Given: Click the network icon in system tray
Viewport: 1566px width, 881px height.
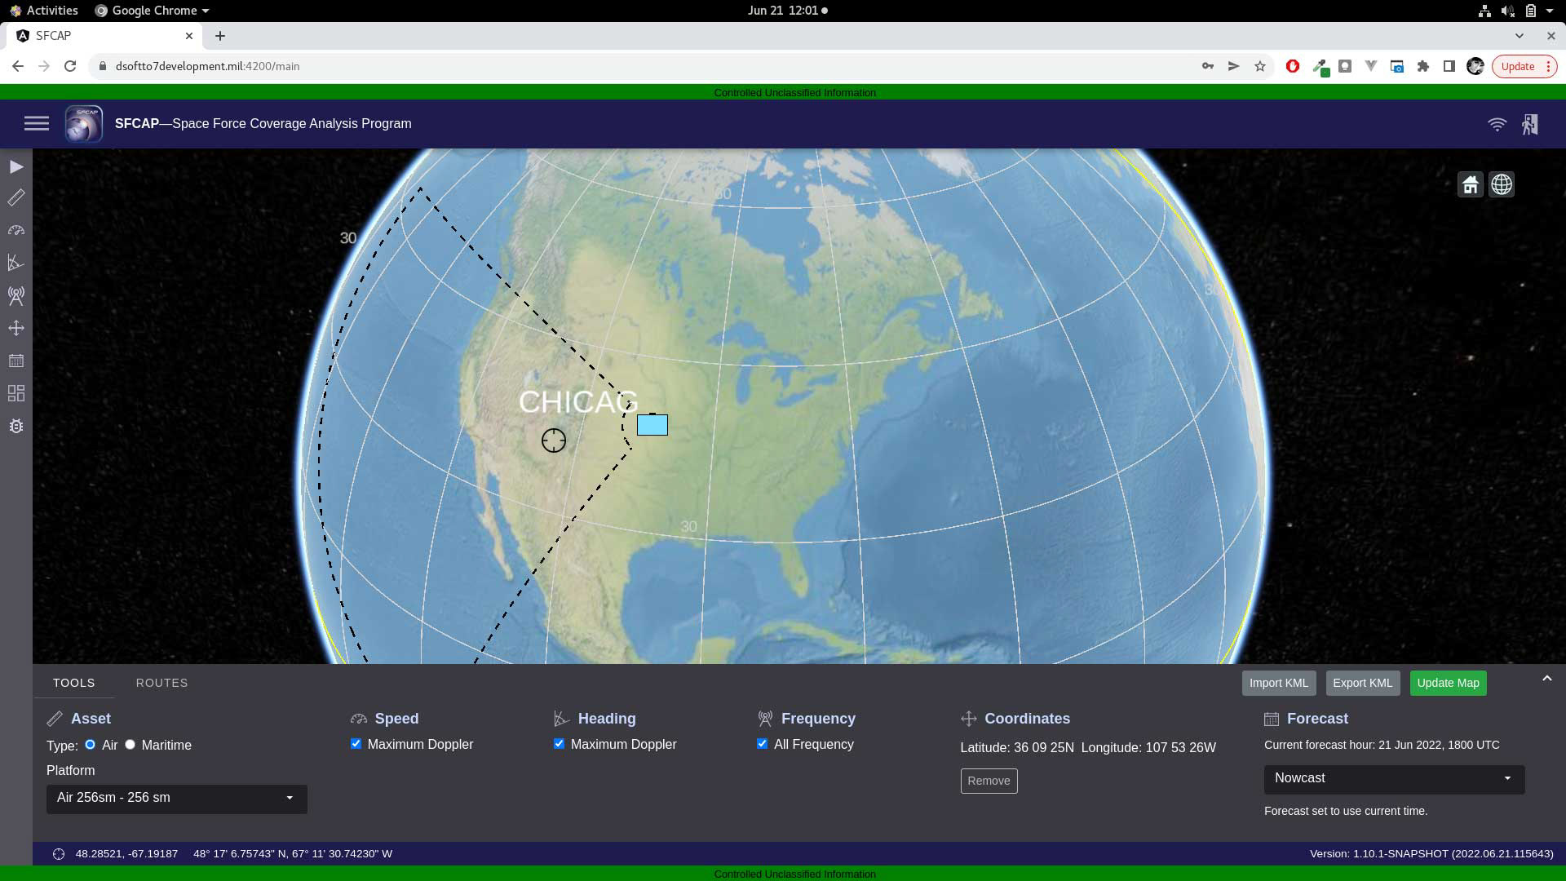Looking at the screenshot, I should pos(1484,11).
